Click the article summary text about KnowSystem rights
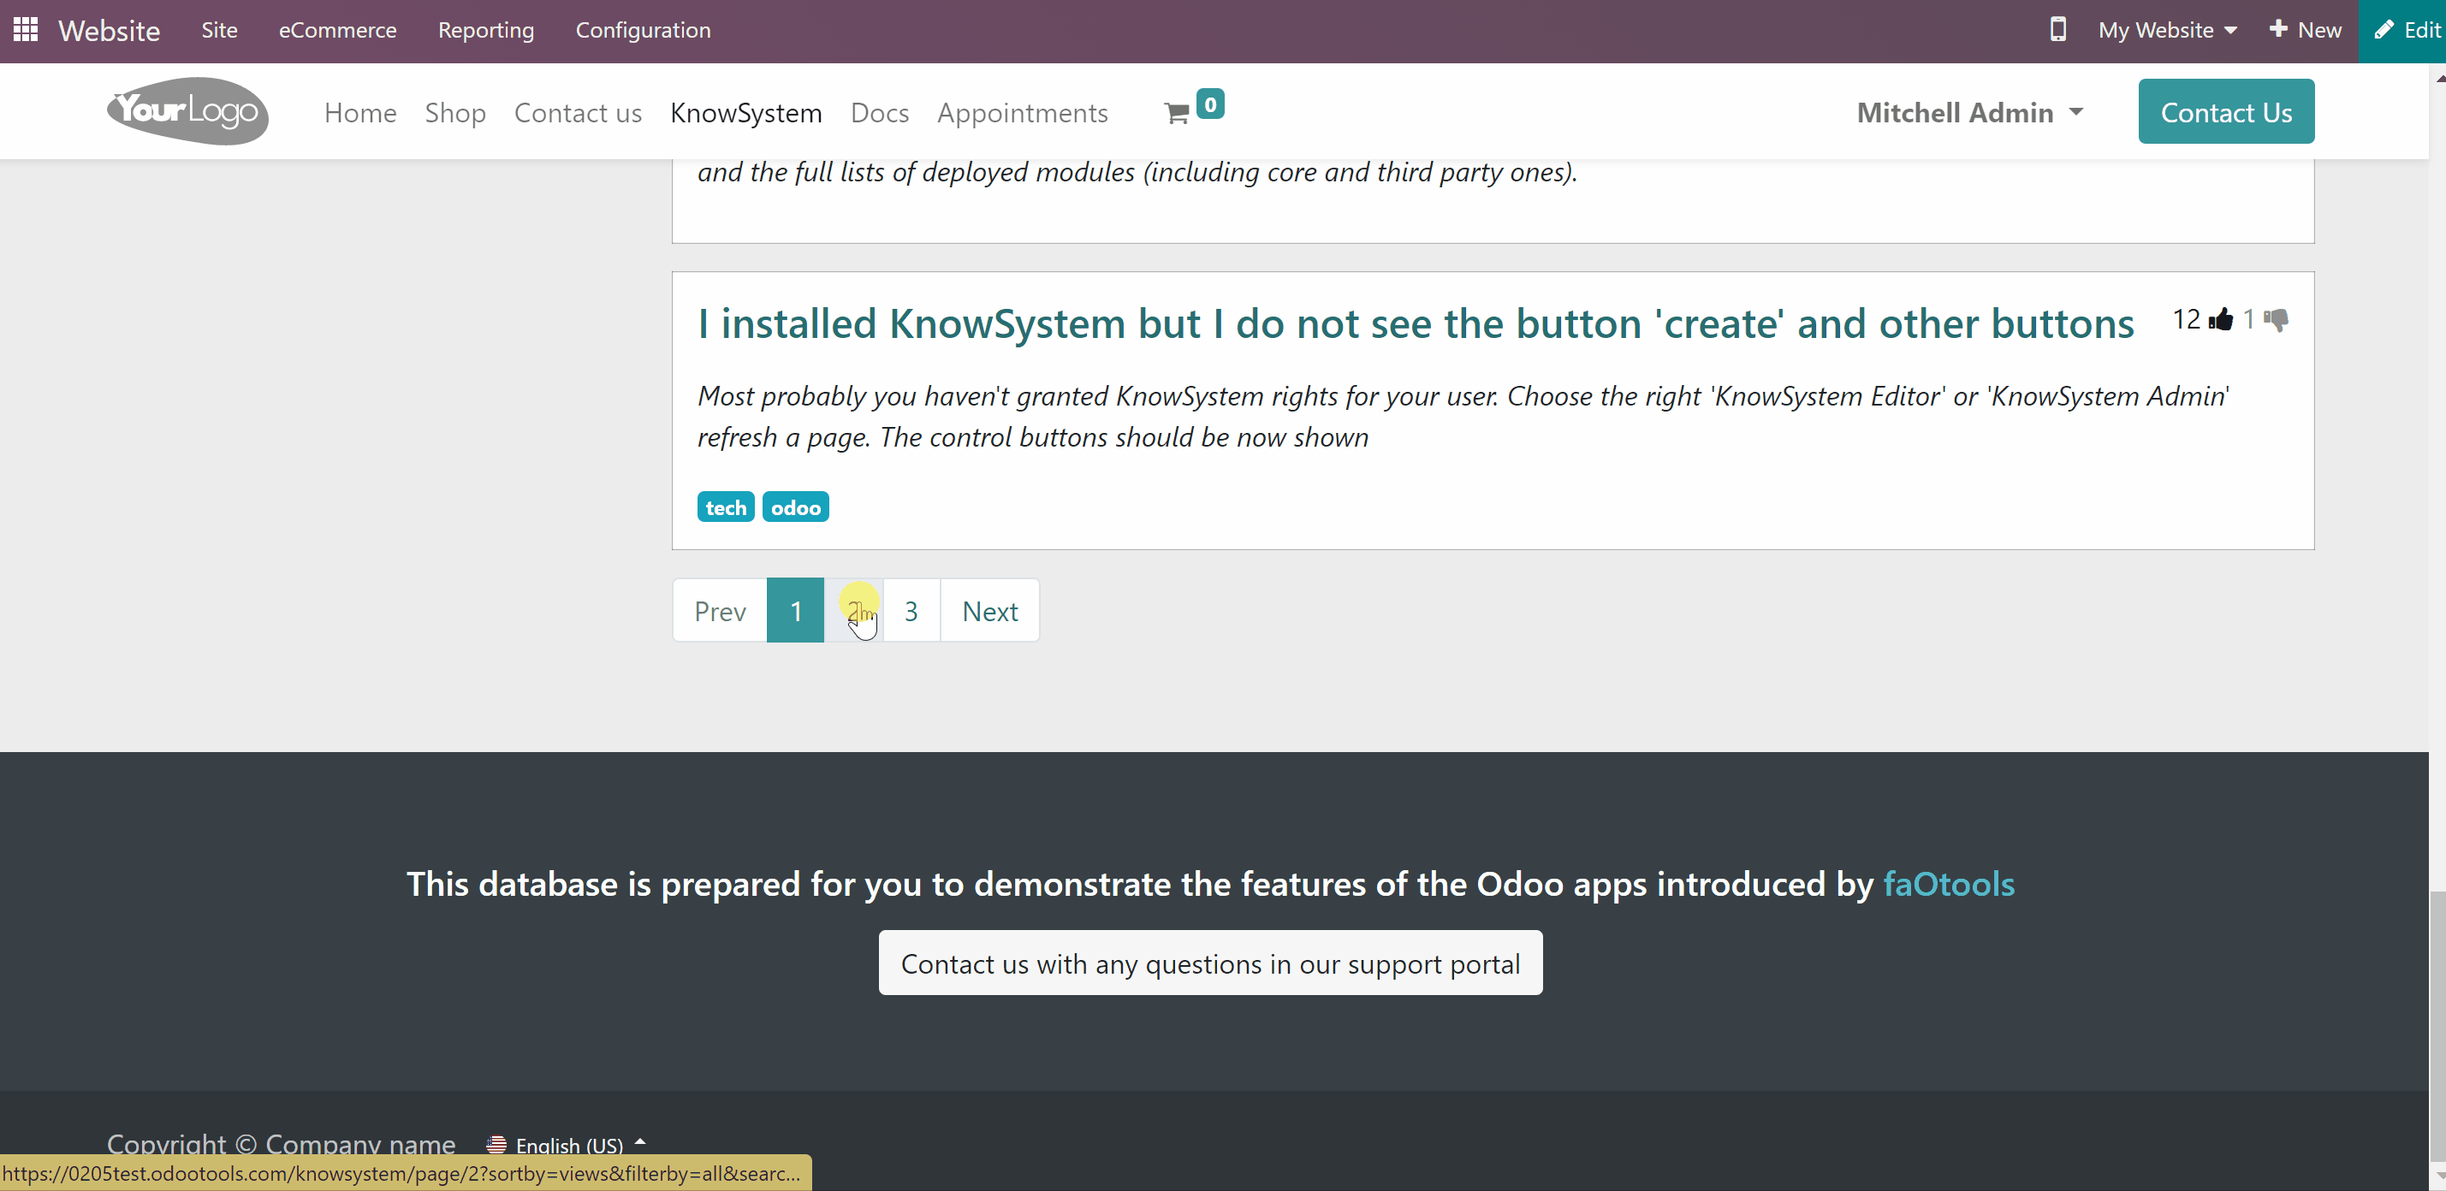This screenshot has height=1191, width=2446. click(x=1463, y=417)
